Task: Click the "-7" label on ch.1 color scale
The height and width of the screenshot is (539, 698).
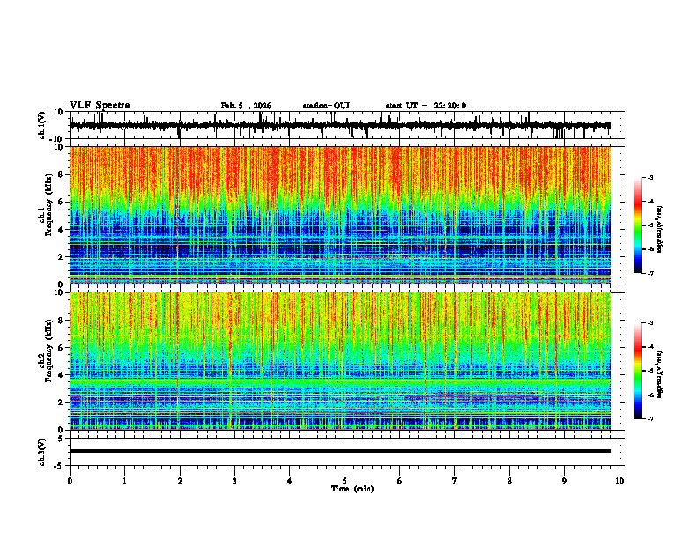Action: 650,273
